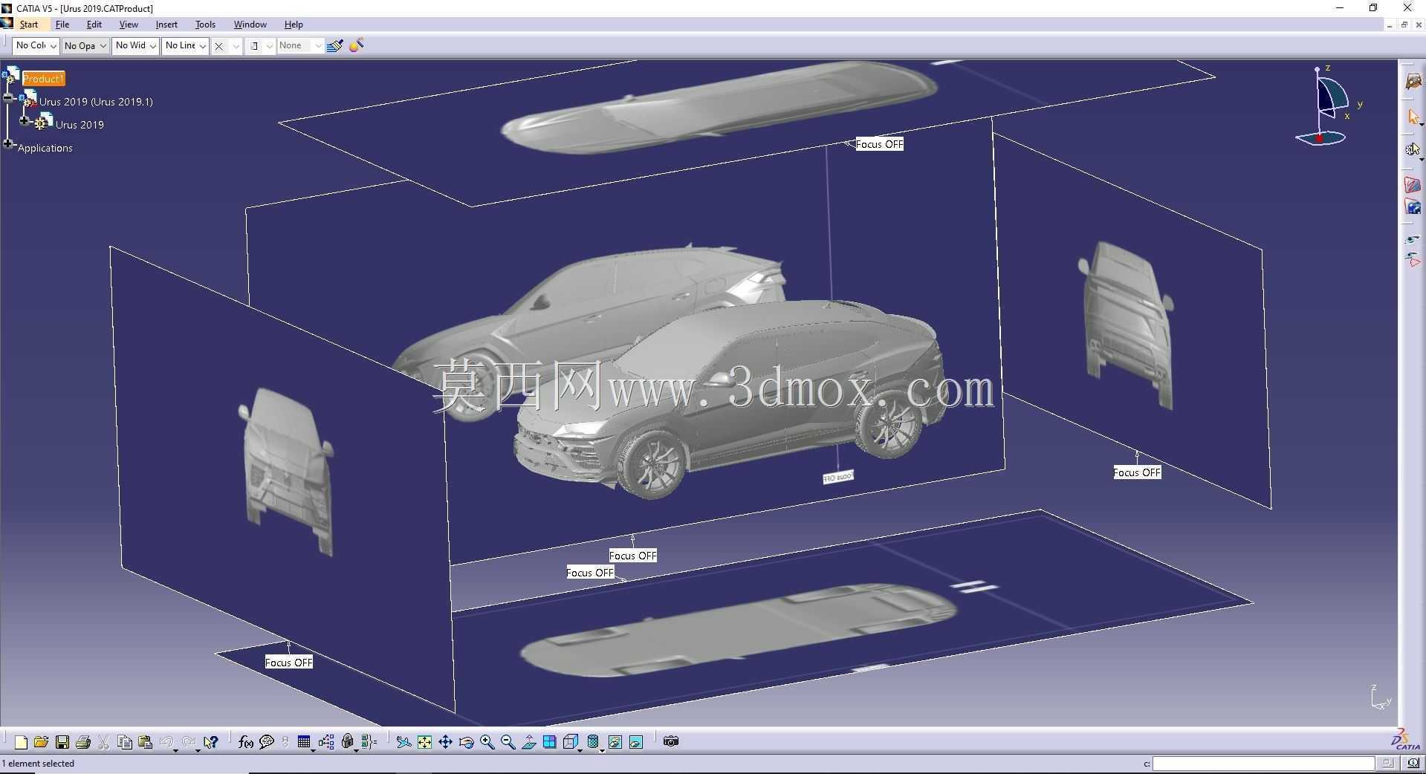Click the Create Multi-View icon
This screenshot has height=774, width=1426.
click(550, 741)
